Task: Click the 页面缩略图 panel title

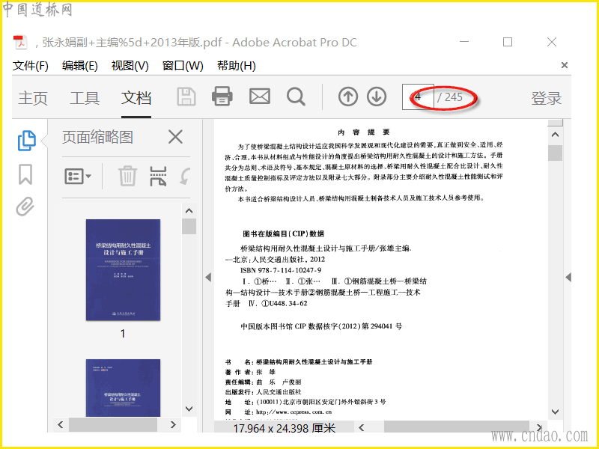Action: pyautogui.click(x=98, y=137)
